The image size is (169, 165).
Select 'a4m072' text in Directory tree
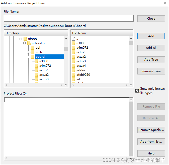click(45, 66)
